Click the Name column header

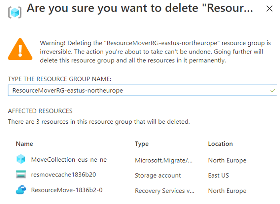tap(24, 144)
